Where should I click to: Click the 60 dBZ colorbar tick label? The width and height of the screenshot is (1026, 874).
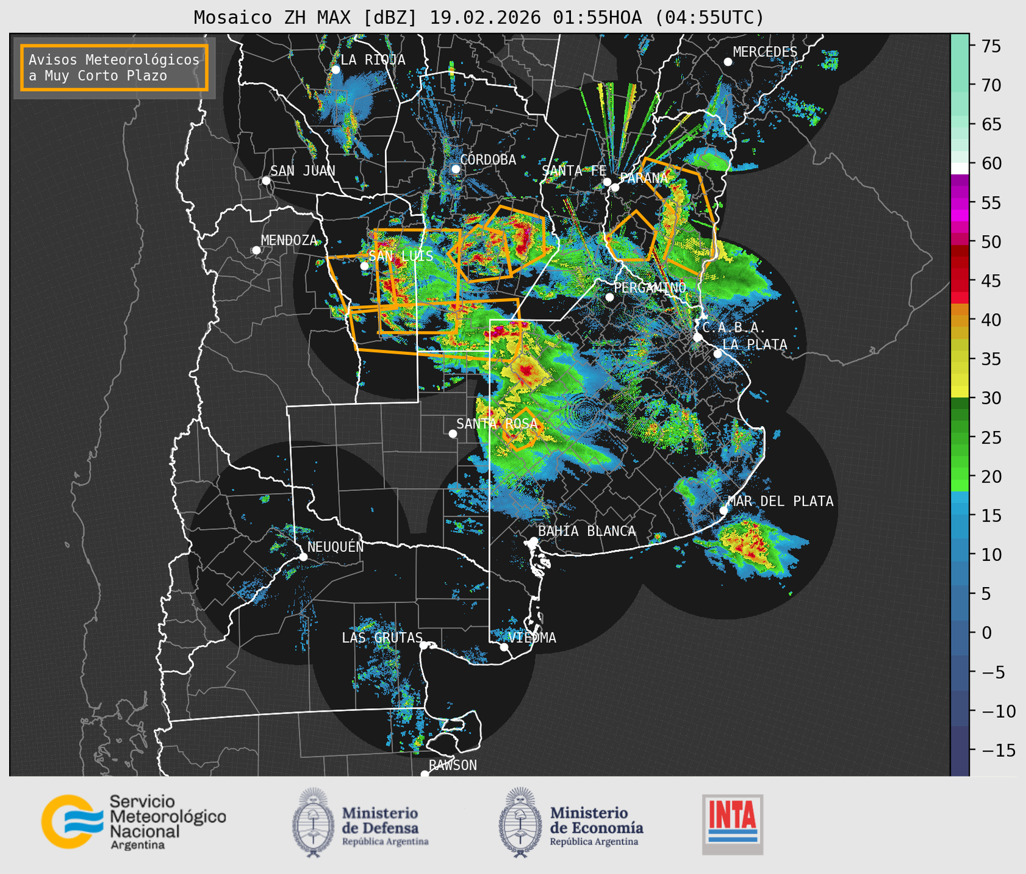click(x=991, y=163)
